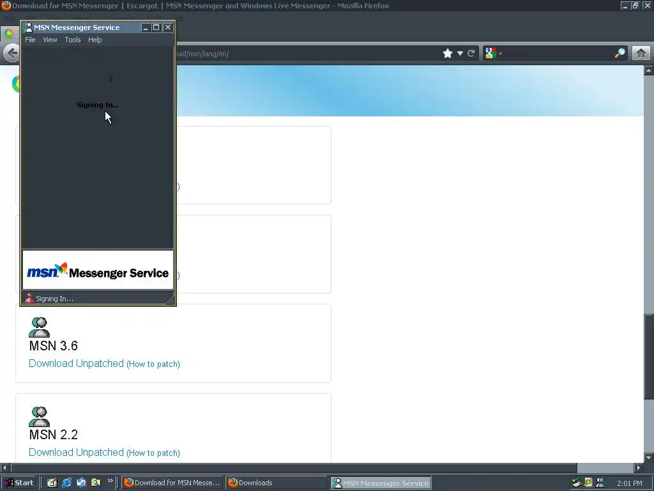Viewport: 654px width, 491px height.
Task: Download Unpatched link for MSN 2.2
Action: 77,452
